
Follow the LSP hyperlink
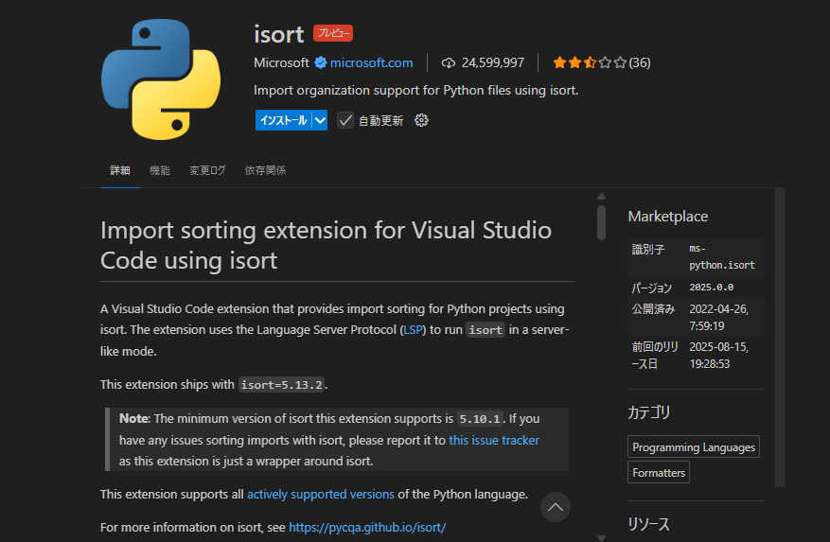click(414, 330)
